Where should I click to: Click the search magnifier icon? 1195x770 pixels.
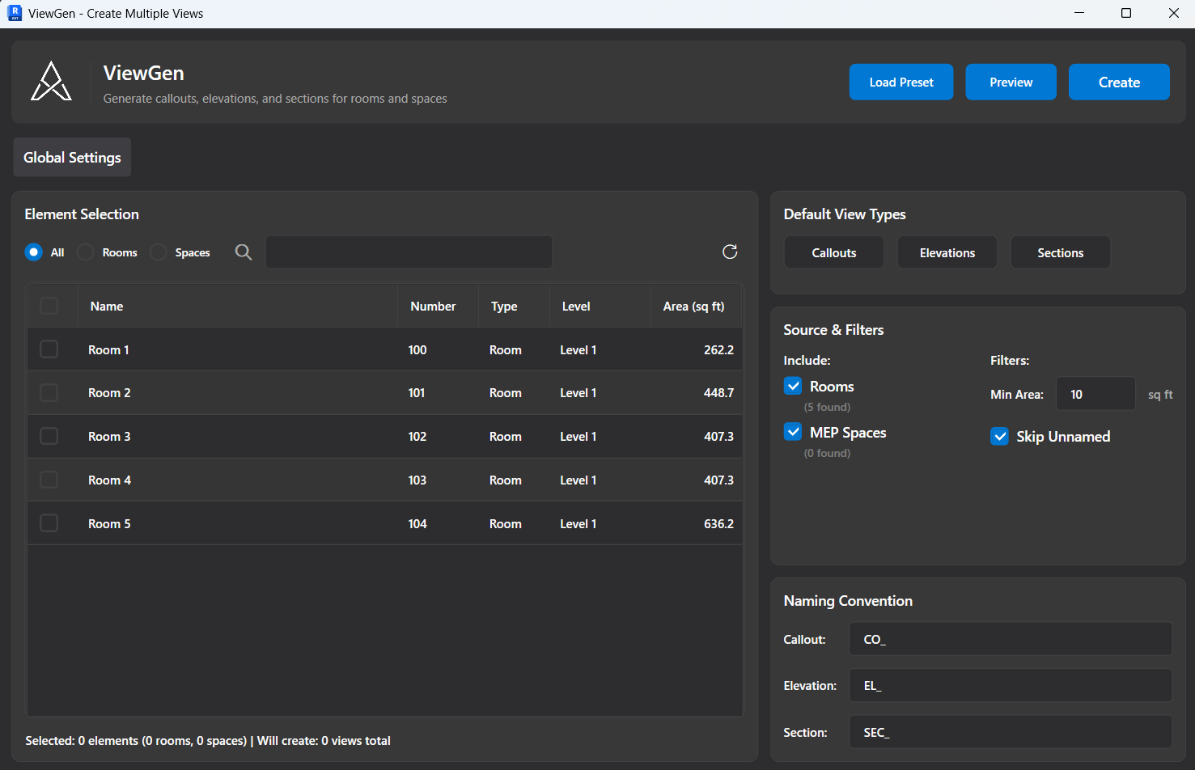pyautogui.click(x=244, y=252)
